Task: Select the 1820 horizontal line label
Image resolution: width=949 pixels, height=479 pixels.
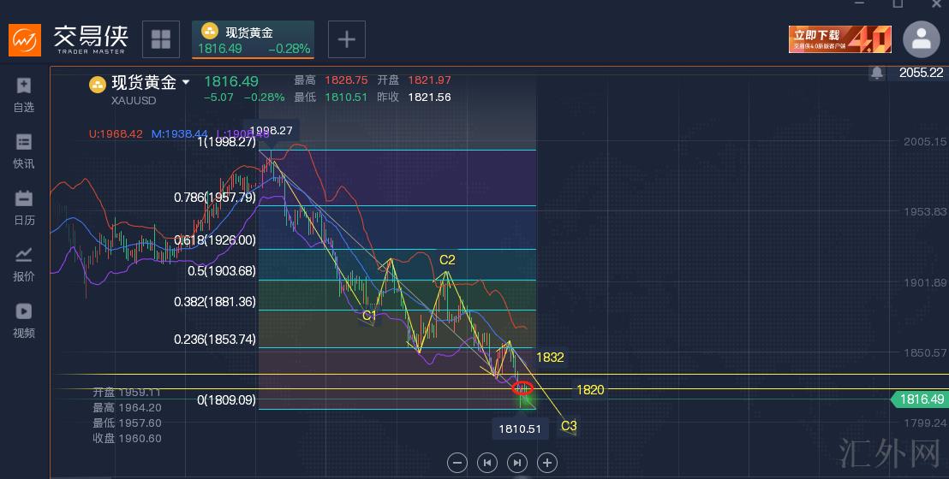Action: [590, 390]
